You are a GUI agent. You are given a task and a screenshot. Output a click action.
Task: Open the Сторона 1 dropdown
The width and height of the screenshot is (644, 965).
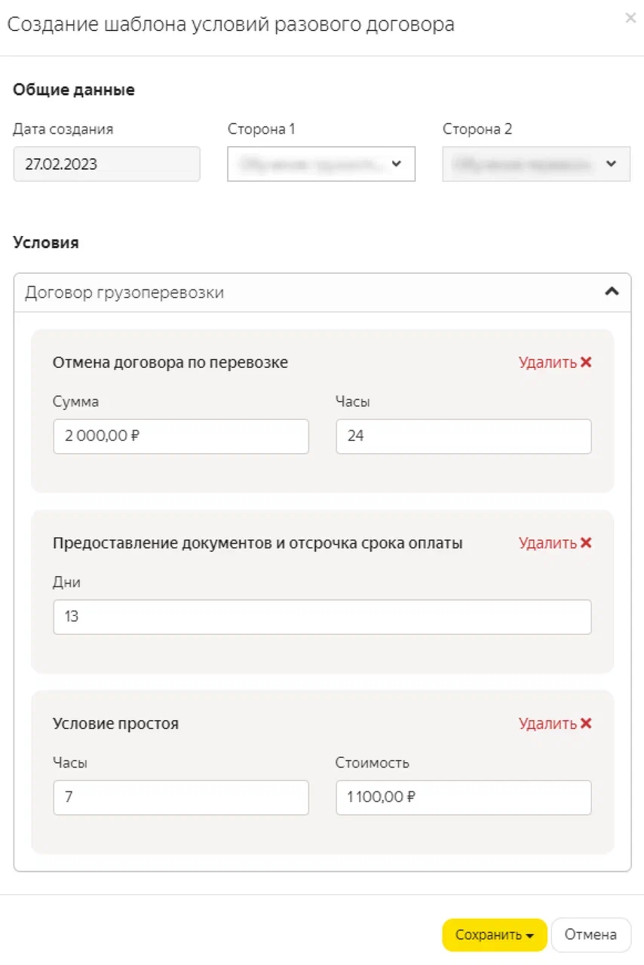(321, 164)
